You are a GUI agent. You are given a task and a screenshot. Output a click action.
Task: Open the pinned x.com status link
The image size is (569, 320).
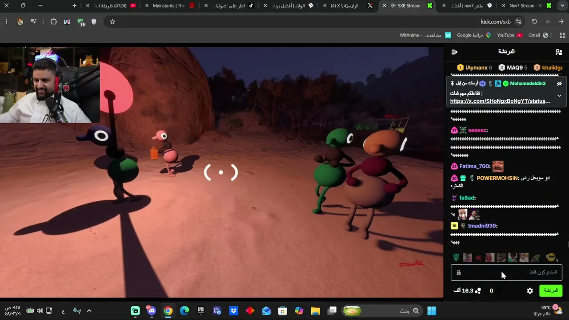point(500,101)
